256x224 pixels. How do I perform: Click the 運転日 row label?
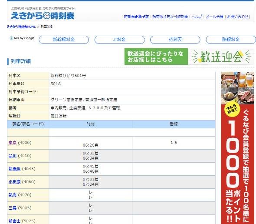click(x=14, y=116)
